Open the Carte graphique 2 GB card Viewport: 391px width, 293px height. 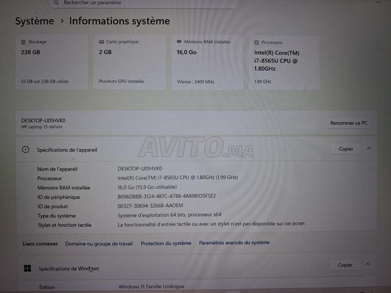pos(130,62)
